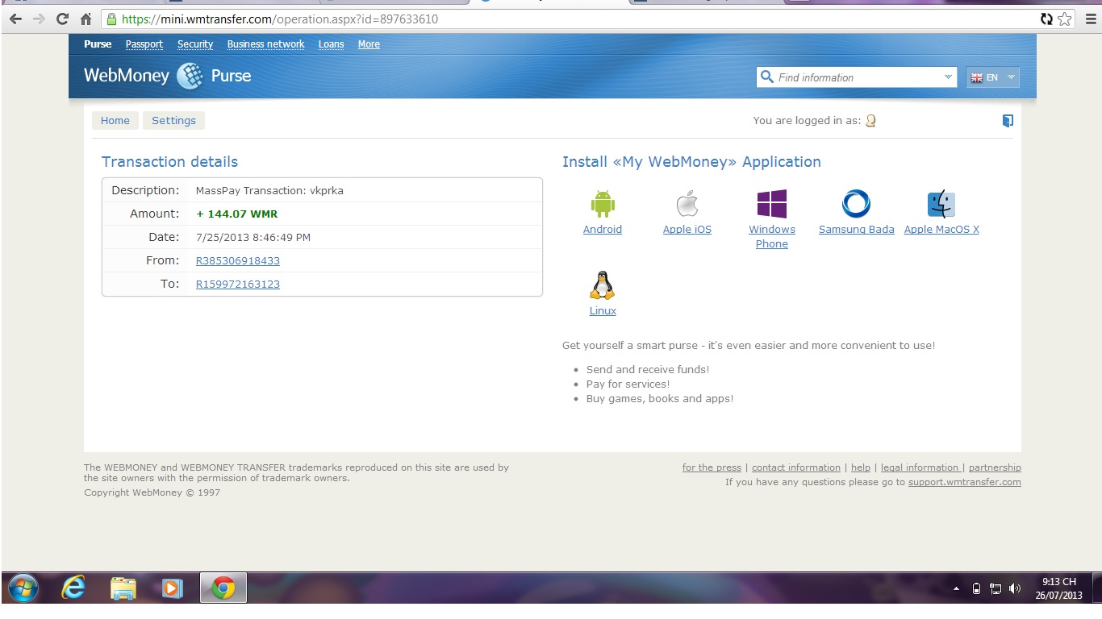Open the partnership footer link
1102x619 pixels.
pyautogui.click(x=995, y=467)
